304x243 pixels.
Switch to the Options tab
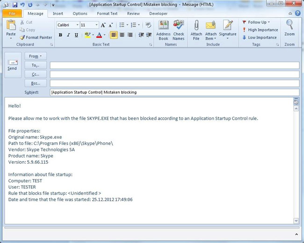[80, 14]
